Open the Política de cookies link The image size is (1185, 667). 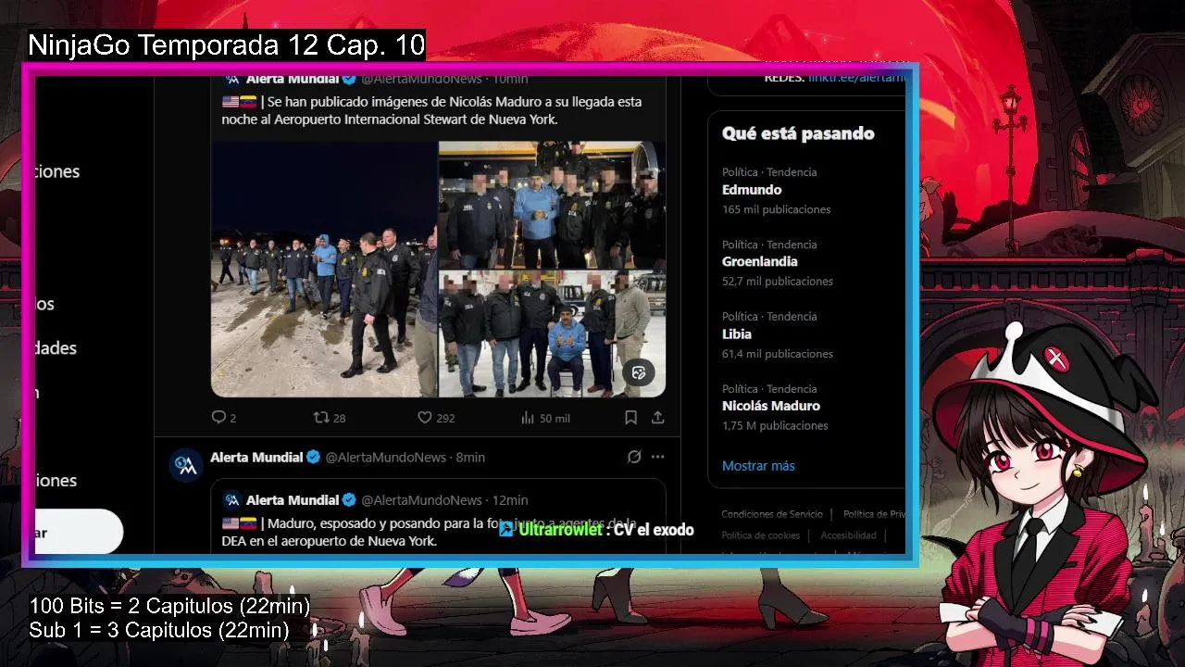coord(760,535)
